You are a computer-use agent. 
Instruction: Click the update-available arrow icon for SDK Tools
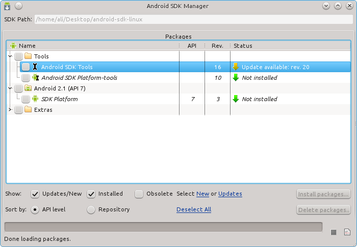pos(236,67)
